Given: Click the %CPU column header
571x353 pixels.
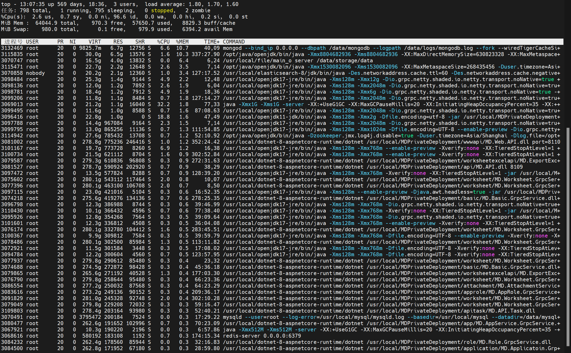Looking at the screenshot, I should tap(163, 42).
